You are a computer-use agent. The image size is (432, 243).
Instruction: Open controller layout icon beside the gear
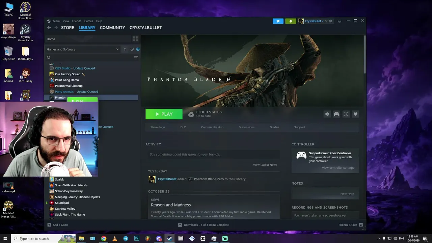click(336, 114)
